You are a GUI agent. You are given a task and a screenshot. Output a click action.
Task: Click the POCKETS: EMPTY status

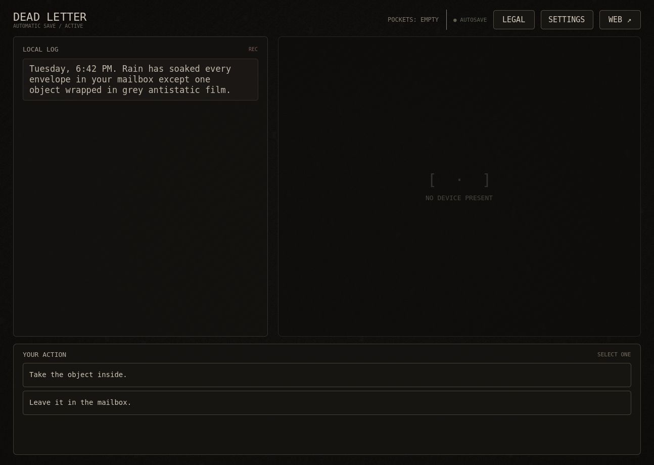coord(413,20)
